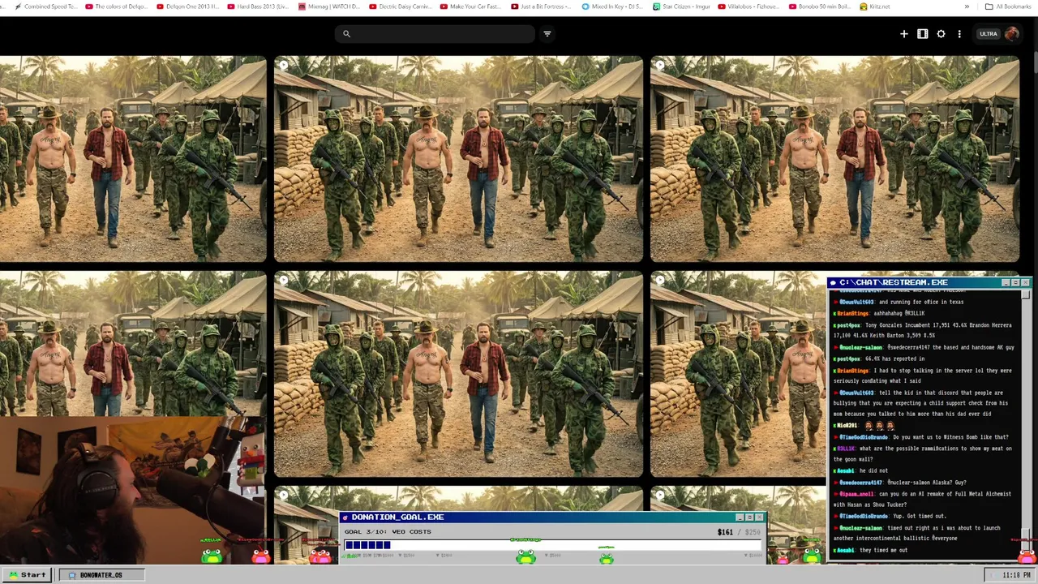Click chat message 'they timed me out'

pos(884,550)
